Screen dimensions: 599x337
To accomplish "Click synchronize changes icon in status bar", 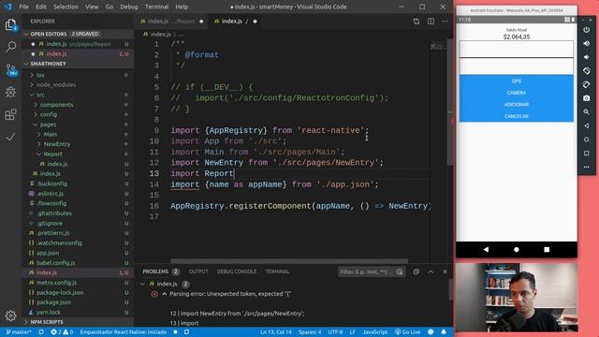I will click(x=41, y=332).
